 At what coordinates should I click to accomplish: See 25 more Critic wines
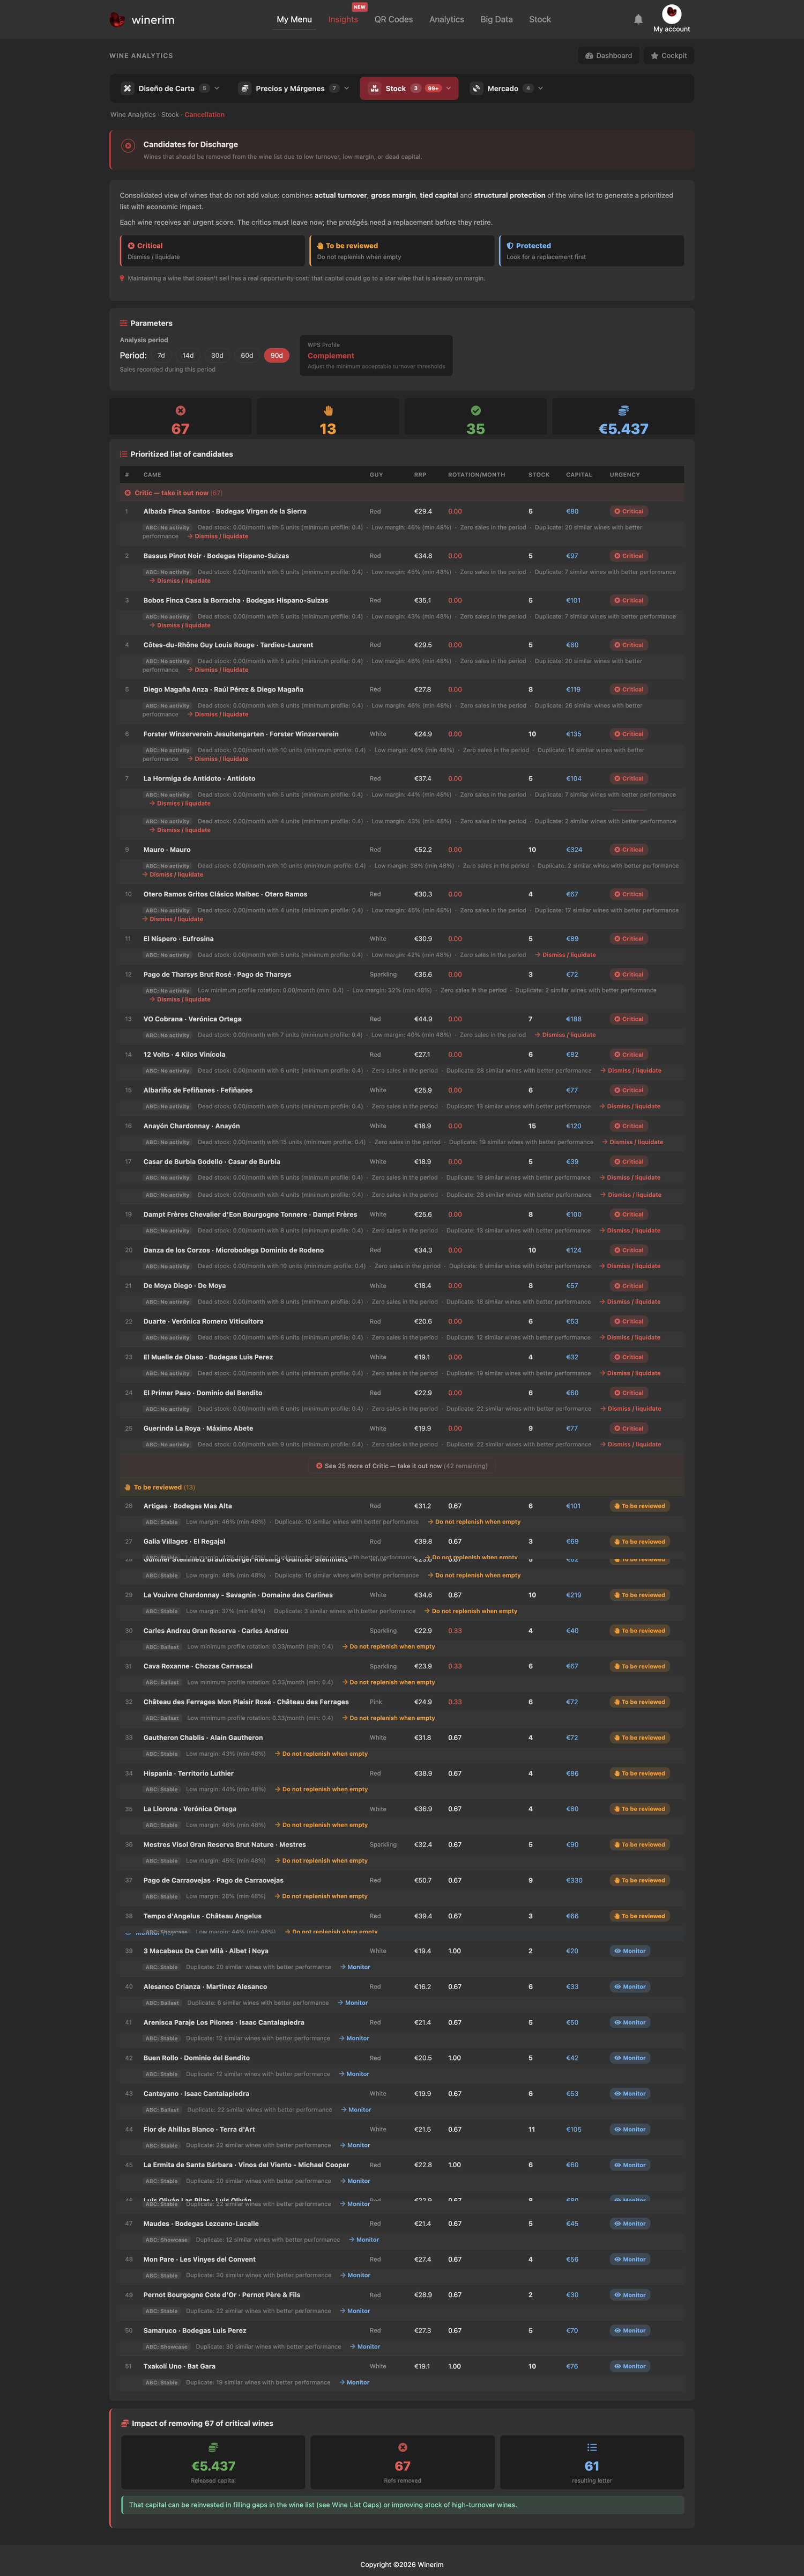[401, 1466]
